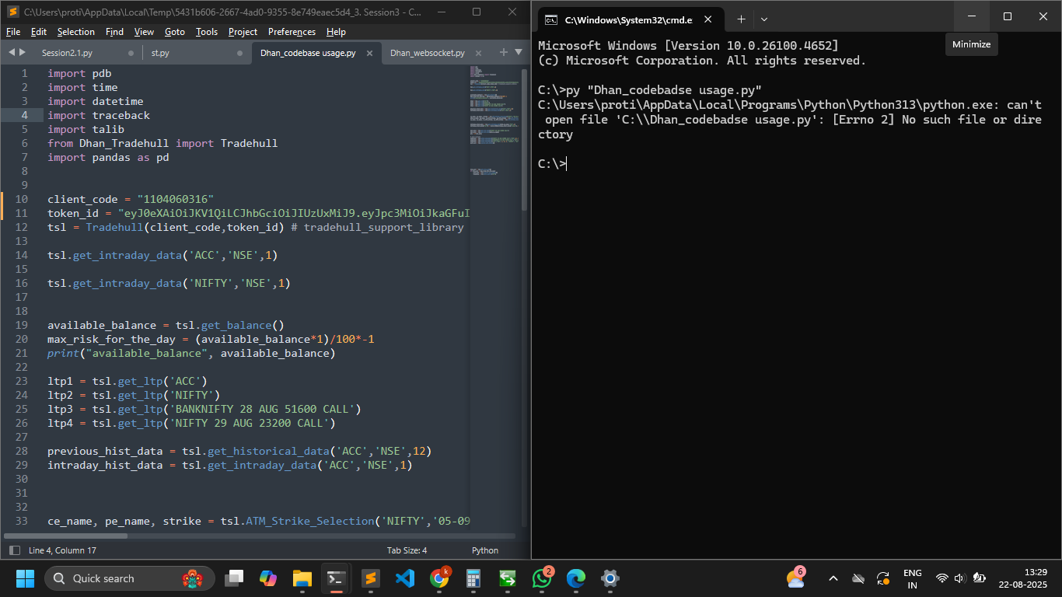The image size is (1062, 597).
Task: Open the Sublime tab list dropdown arrow
Action: (x=519, y=52)
